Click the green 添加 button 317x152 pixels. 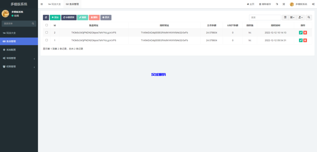[x=55, y=18]
